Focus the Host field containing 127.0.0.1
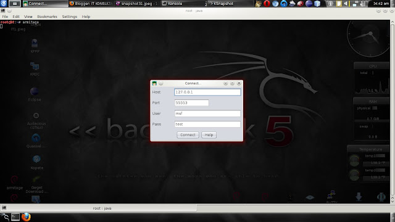This screenshot has height=222, width=395. (x=207, y=92)
